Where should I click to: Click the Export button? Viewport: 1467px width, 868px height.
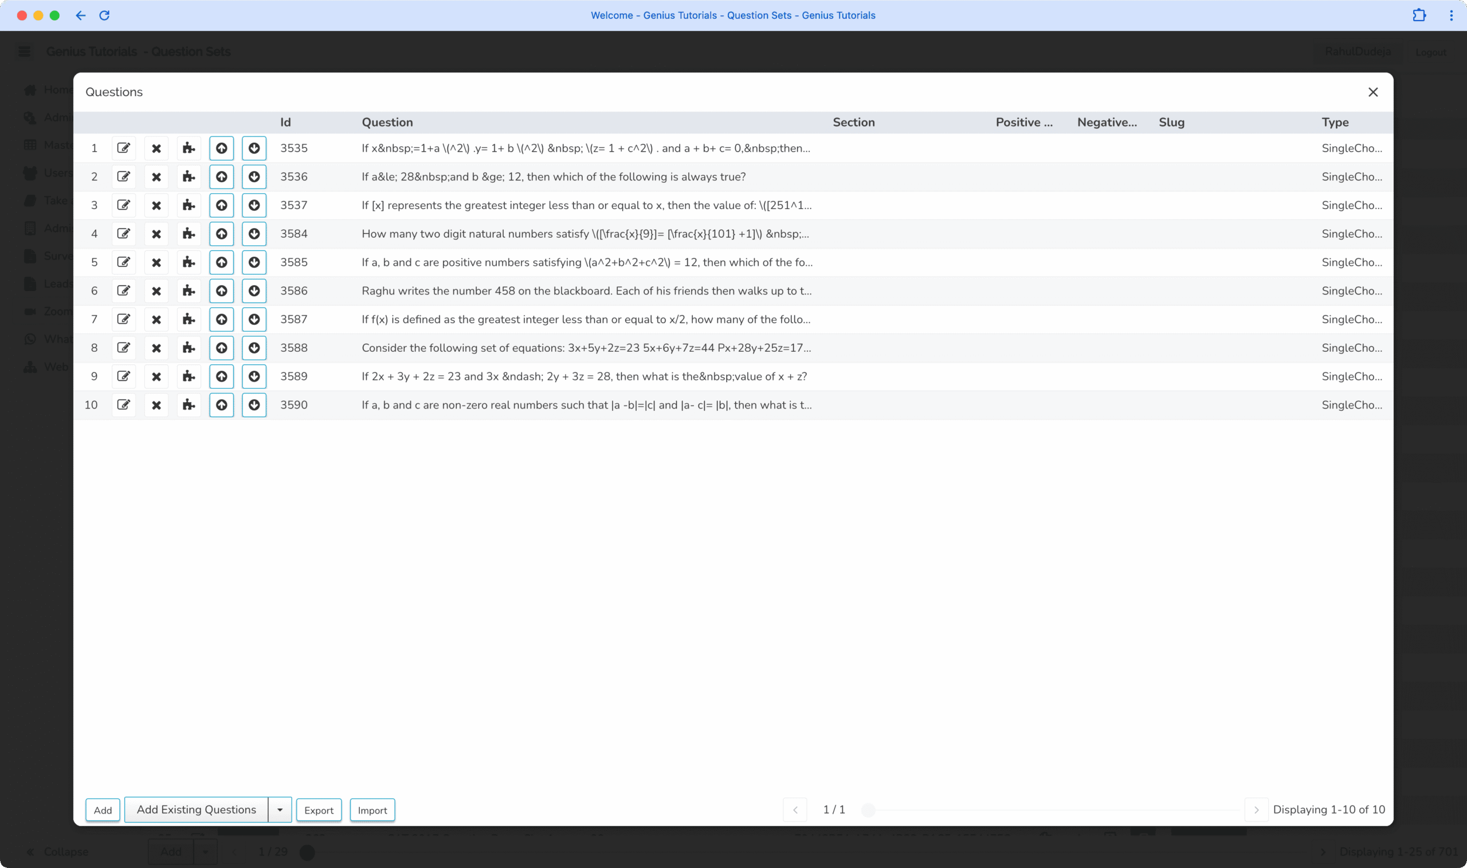319,810
